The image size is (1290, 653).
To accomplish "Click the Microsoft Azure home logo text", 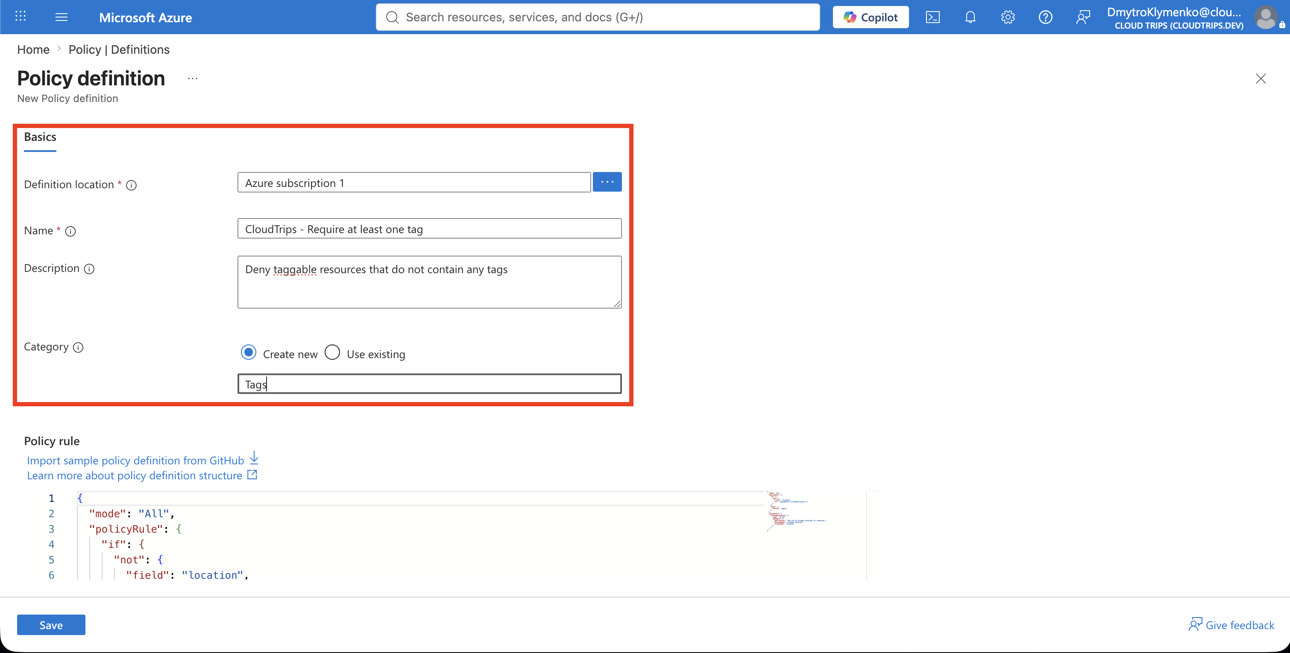I will [145, 17].
